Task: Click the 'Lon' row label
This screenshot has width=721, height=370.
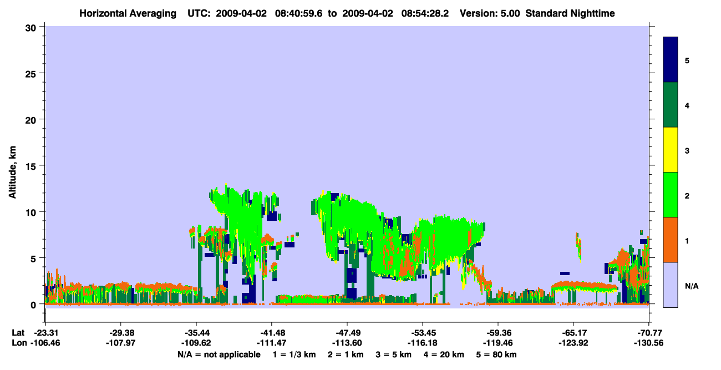Action: coord(19,343)
